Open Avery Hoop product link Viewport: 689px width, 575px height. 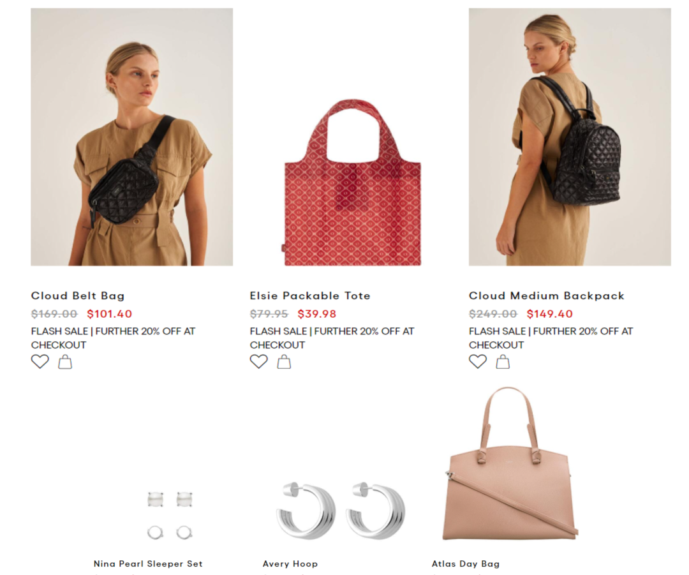[x=290, y=564]
